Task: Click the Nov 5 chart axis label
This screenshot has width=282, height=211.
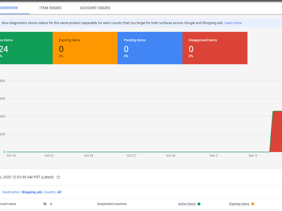Action: 253,156
